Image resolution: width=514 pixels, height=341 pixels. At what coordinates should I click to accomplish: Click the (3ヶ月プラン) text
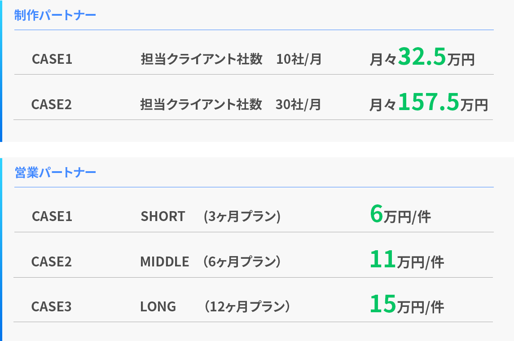[x=242, y=216]
